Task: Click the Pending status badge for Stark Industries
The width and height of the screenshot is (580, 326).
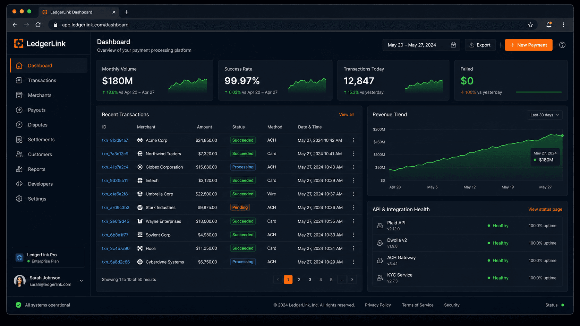Action: pyautogui.click(x=240, y=208)
